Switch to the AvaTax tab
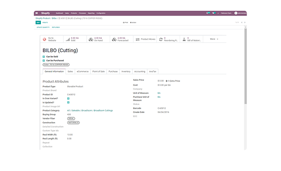The image size is (281, 171). coord(152,71)
